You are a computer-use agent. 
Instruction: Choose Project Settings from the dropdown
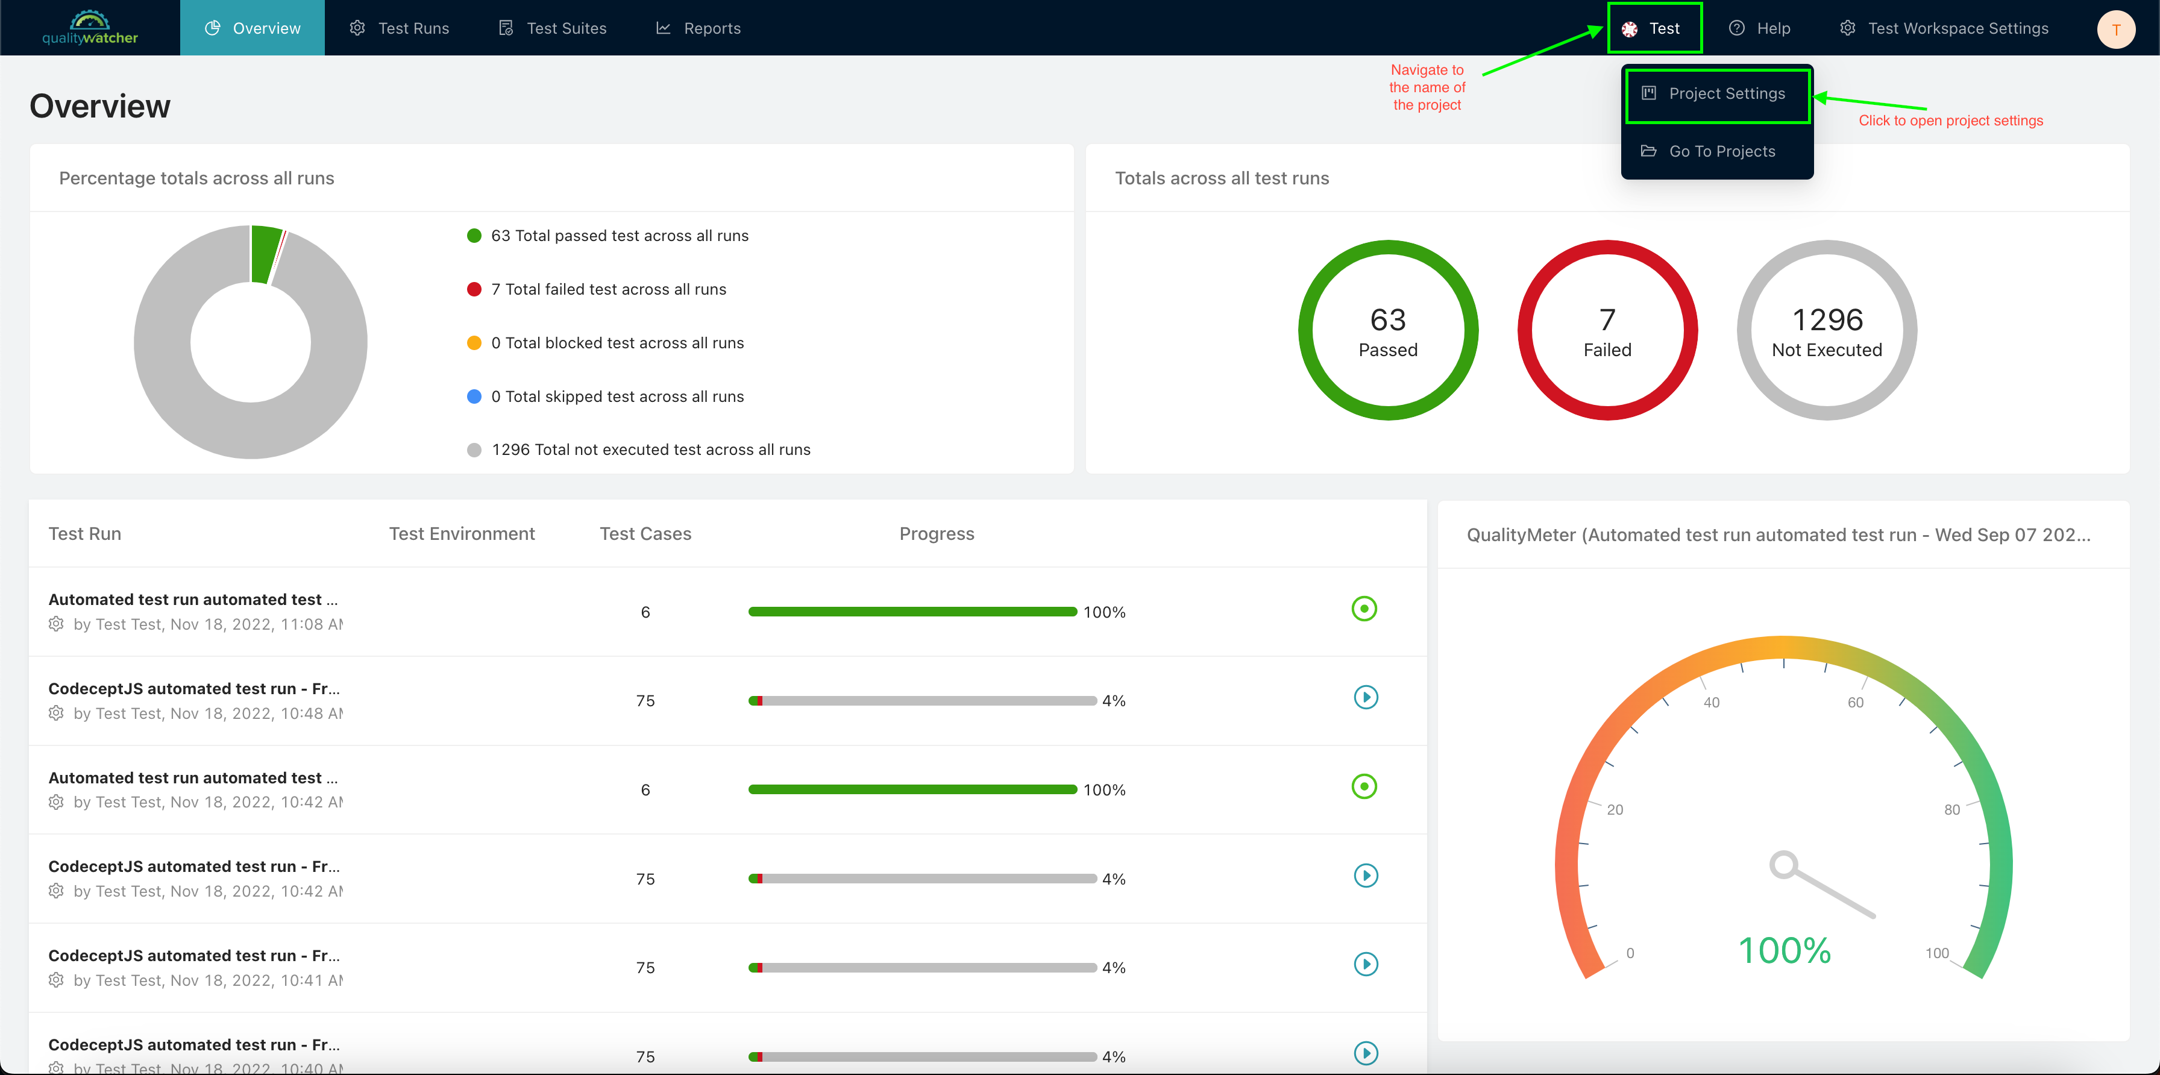[x=1717, y=94]
